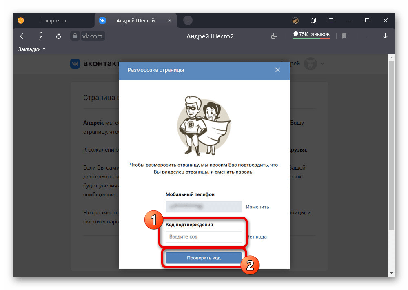408x290 pixels.
Task: Click the Нет кода link
Action: (257, 237)
